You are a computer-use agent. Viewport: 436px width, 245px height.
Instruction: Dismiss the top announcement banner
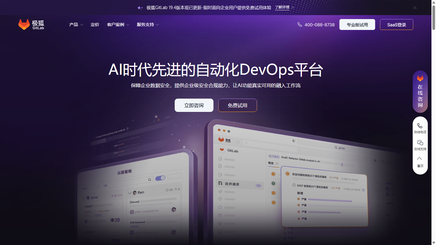(x=415, y=8)
